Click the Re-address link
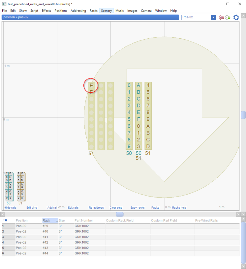 point(96,208)
